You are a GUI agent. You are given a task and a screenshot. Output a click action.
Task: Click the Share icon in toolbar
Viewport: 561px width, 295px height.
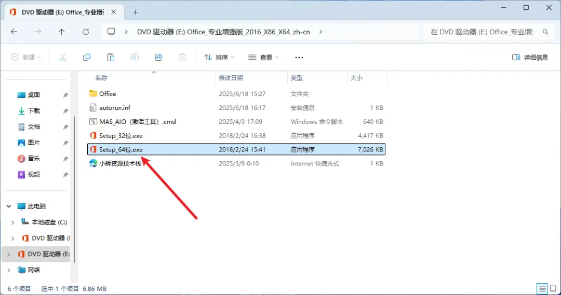(x=158, y=57)
